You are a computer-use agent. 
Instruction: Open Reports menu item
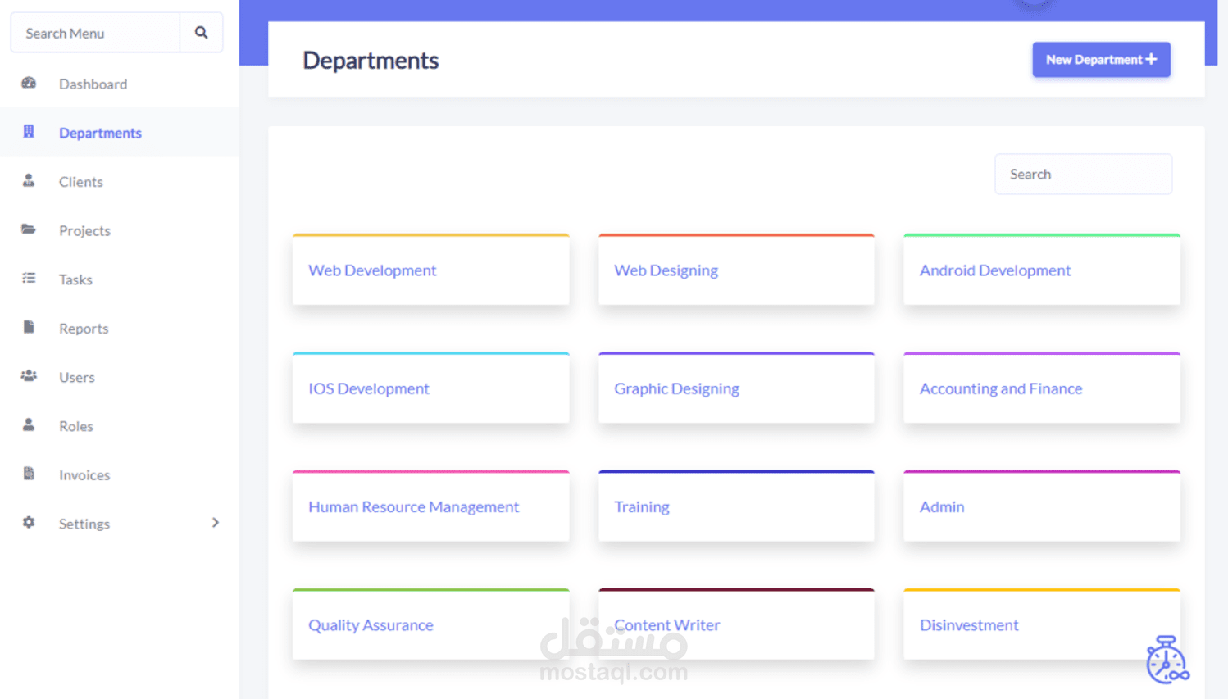pos(84,329)
